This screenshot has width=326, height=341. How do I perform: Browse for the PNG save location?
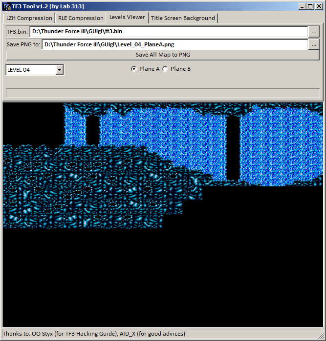coord(314,45)
